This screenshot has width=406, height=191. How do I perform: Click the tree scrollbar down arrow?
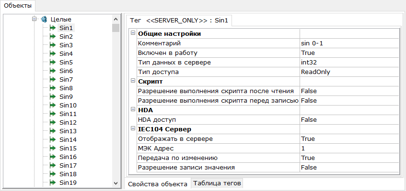pyautogui.click(x=116, y=183)
